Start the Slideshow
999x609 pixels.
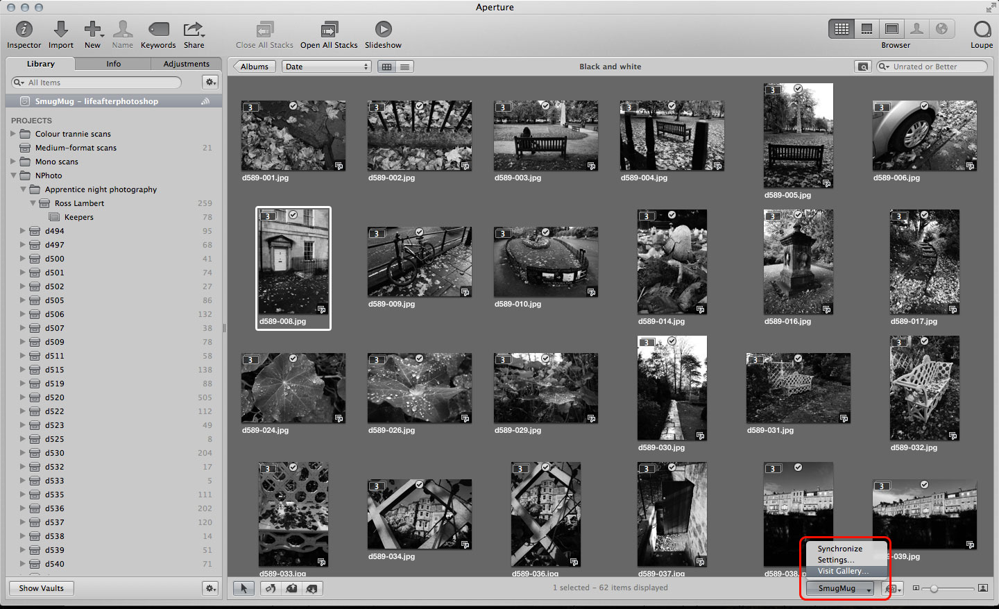point(383,29)
